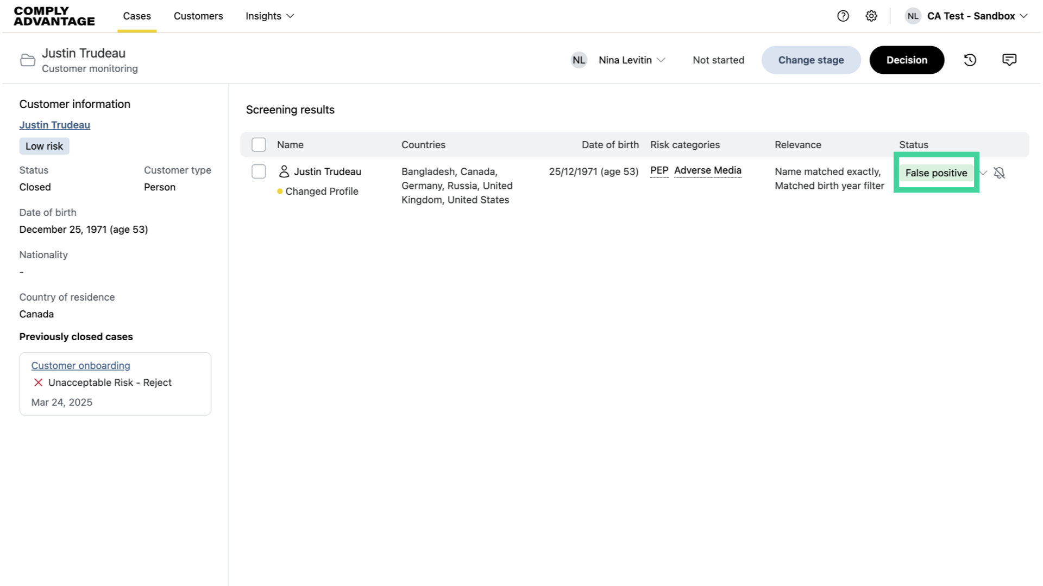Open CA Test - Sandbox account menu

(x=970, y=16)
